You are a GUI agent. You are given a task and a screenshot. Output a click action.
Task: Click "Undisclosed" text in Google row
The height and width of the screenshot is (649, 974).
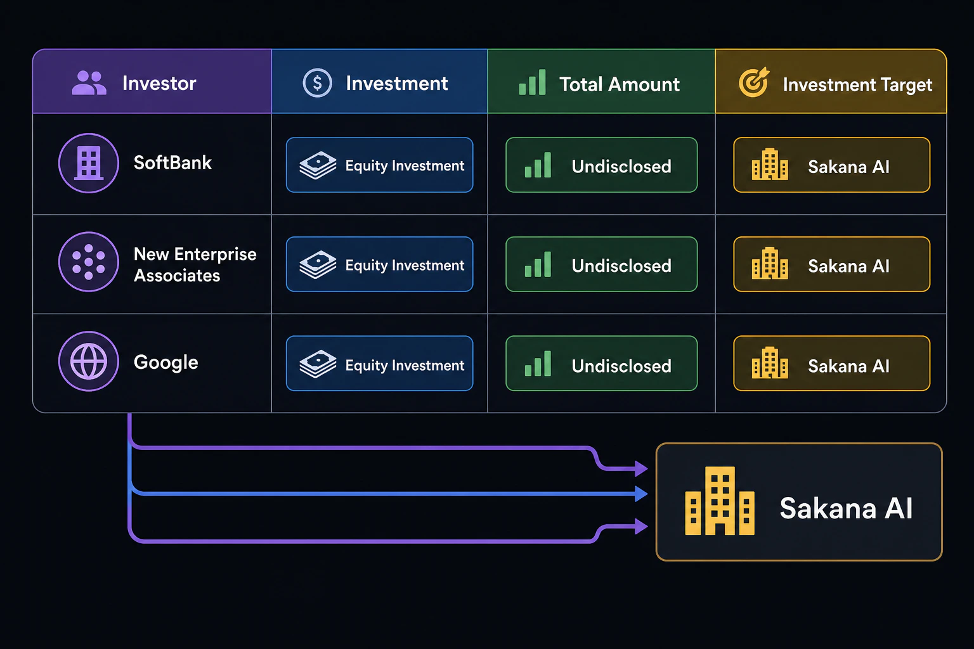621,366
